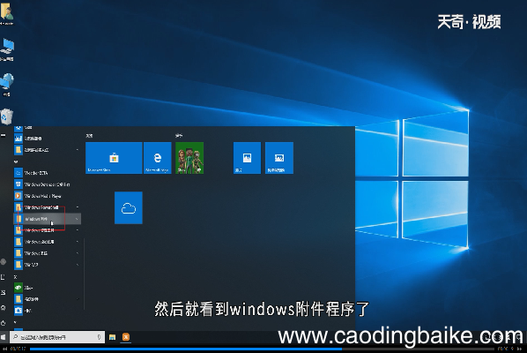Open the tile right of Photos tile
Viewport: 527px width, 353px height.
point(279,158)
